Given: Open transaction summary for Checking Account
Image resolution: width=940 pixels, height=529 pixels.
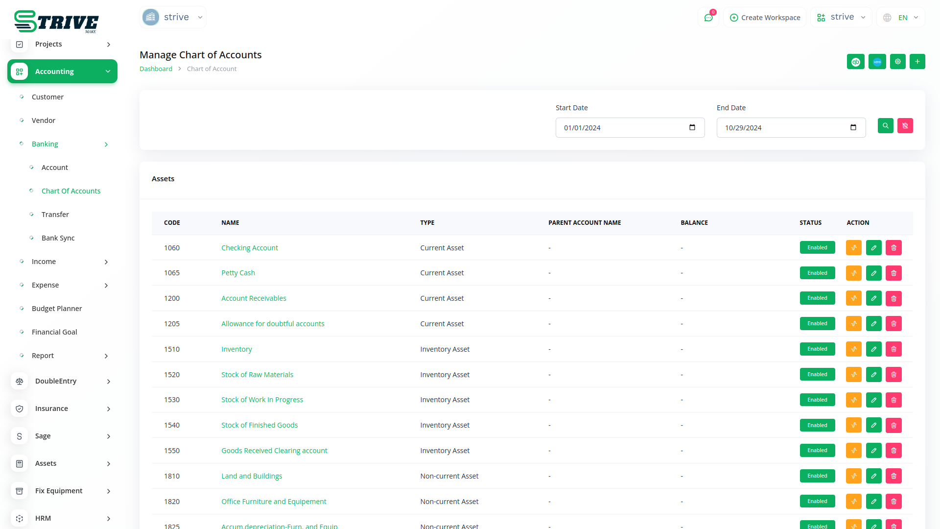Looking at the screenshot, I should pos(853,248).
